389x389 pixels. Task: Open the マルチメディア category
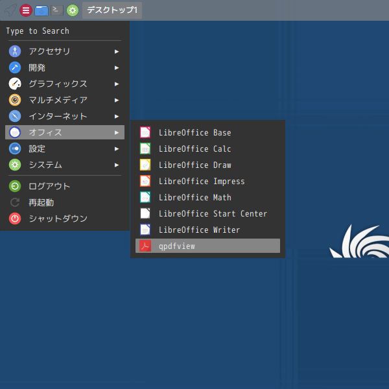pyautogui.click(x=65, y=100)
